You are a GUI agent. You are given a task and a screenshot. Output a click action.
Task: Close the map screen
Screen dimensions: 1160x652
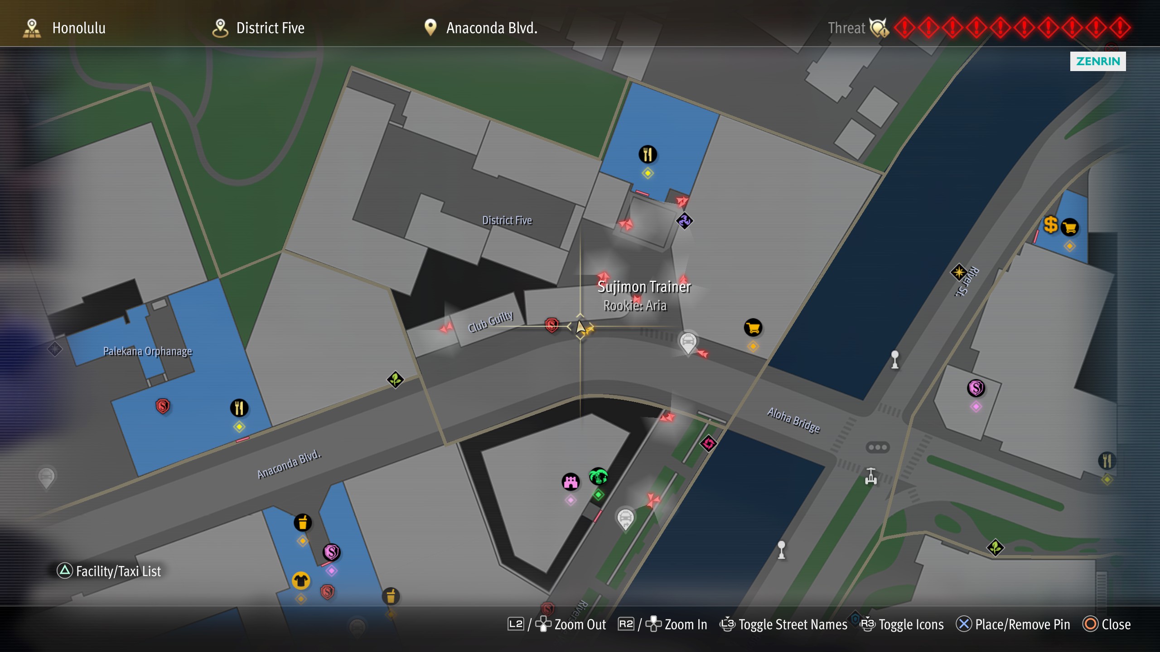(x=1107, y=624)
